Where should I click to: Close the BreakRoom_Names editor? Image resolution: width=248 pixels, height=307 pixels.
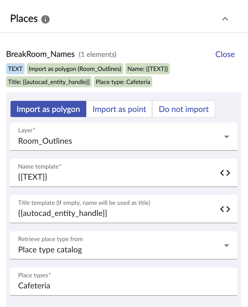coord(225,54)
